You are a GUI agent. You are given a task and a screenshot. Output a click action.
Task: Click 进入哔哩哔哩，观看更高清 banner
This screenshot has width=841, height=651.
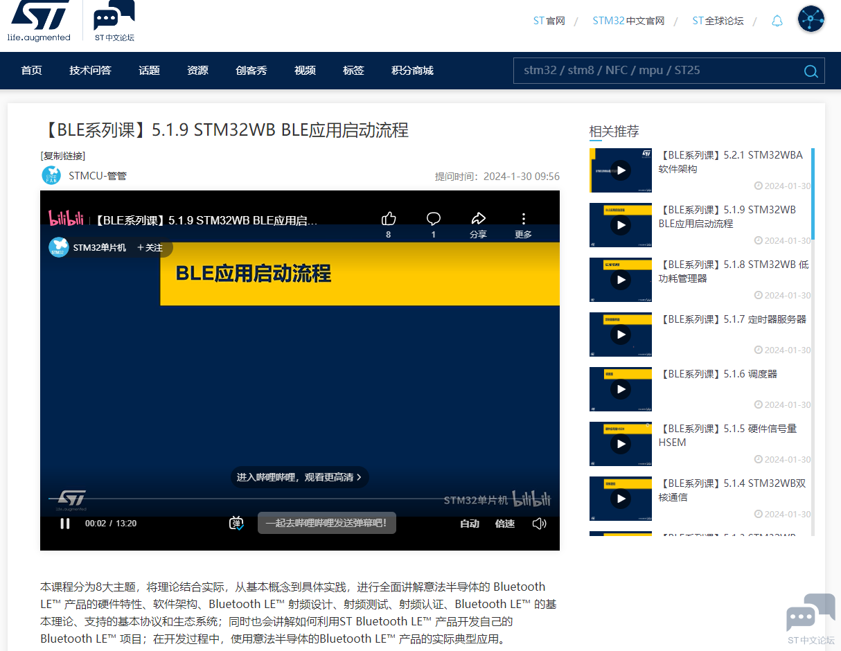(x=299, y=477)
